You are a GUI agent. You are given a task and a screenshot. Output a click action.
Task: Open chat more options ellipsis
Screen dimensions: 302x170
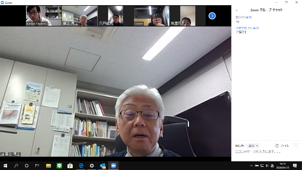click(296, 146)
